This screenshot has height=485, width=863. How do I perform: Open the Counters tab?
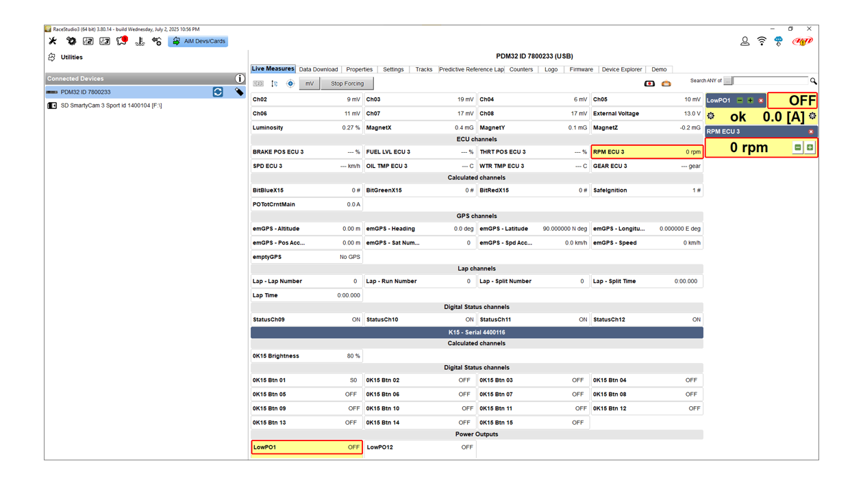521,69
